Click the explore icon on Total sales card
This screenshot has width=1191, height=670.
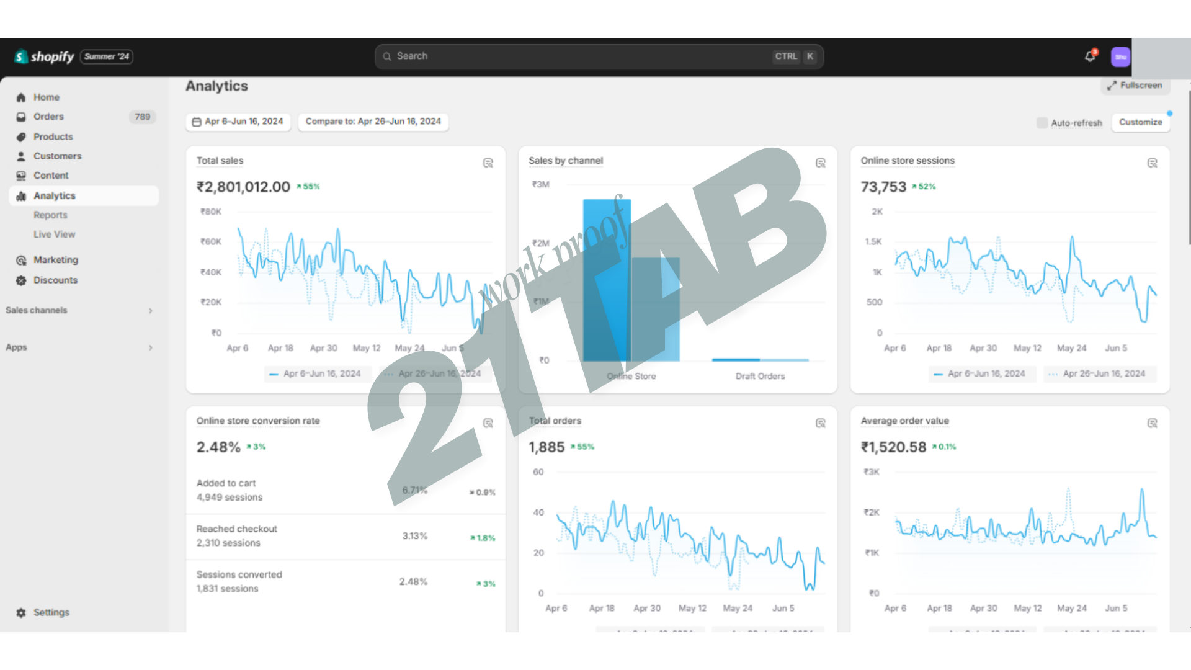(x=488, y=163)
